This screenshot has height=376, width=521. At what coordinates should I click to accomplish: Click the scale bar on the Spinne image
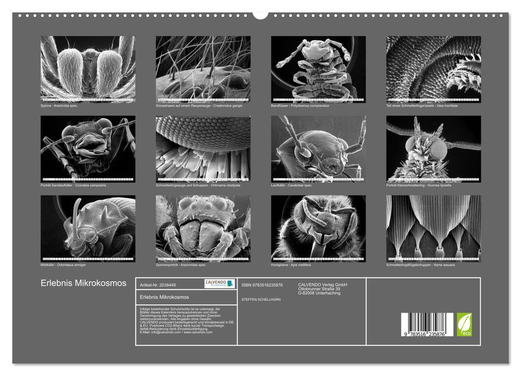coord(89,99)
